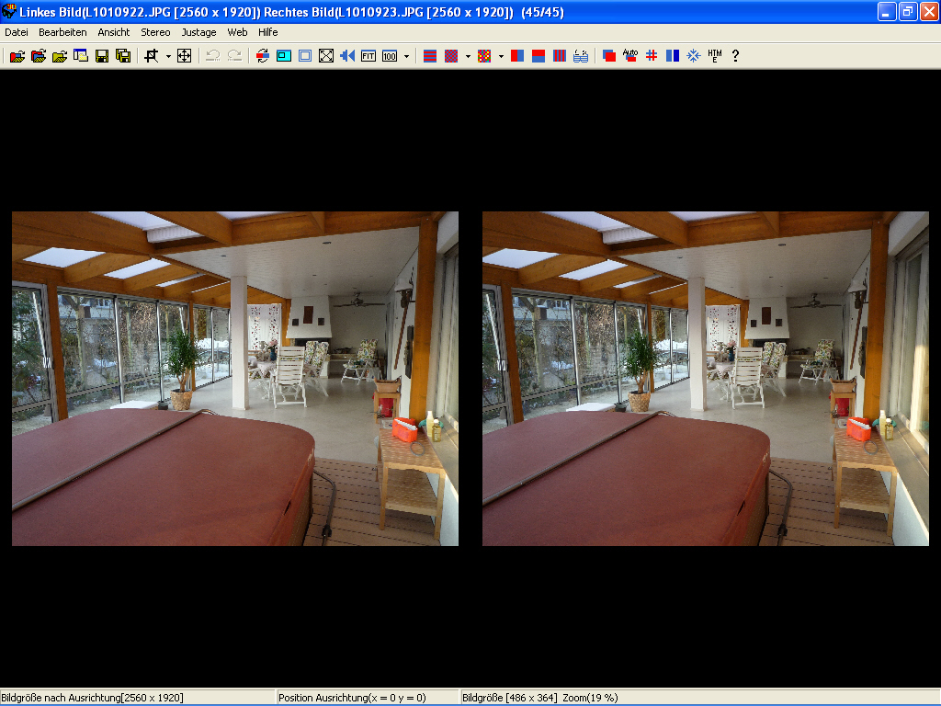Expand the crop tool dropdown arrow

pyautogui.click(x=168, y=56)
